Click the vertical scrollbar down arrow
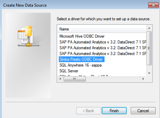 click(149, 73)
